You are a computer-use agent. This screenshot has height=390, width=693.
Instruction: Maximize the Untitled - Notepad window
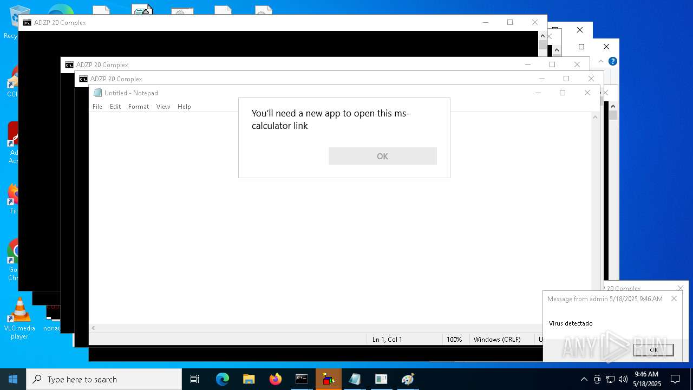(563, 93)
